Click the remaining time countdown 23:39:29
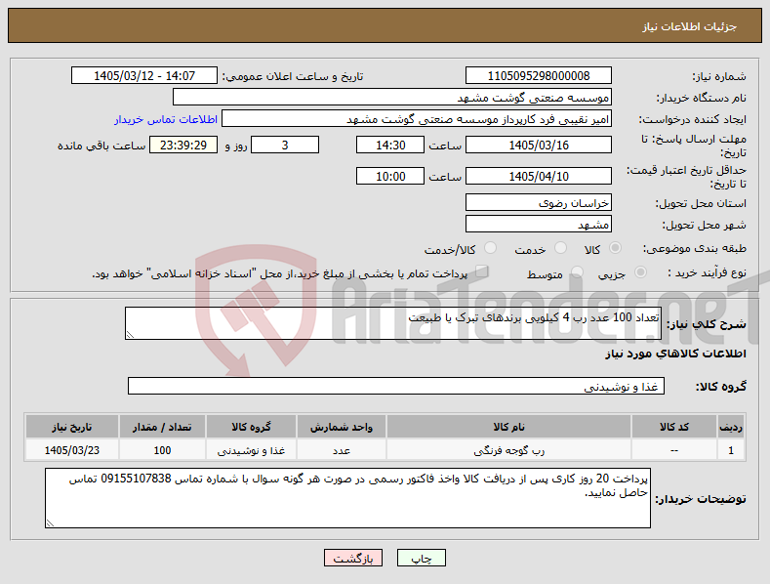The image size is (770, 584). (183, 145)
